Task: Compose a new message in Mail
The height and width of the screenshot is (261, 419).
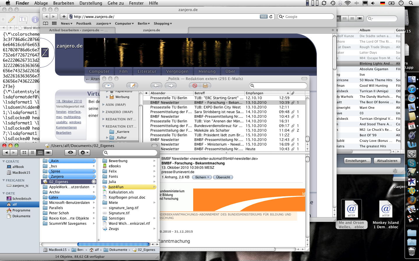Action: pos(132,86)
